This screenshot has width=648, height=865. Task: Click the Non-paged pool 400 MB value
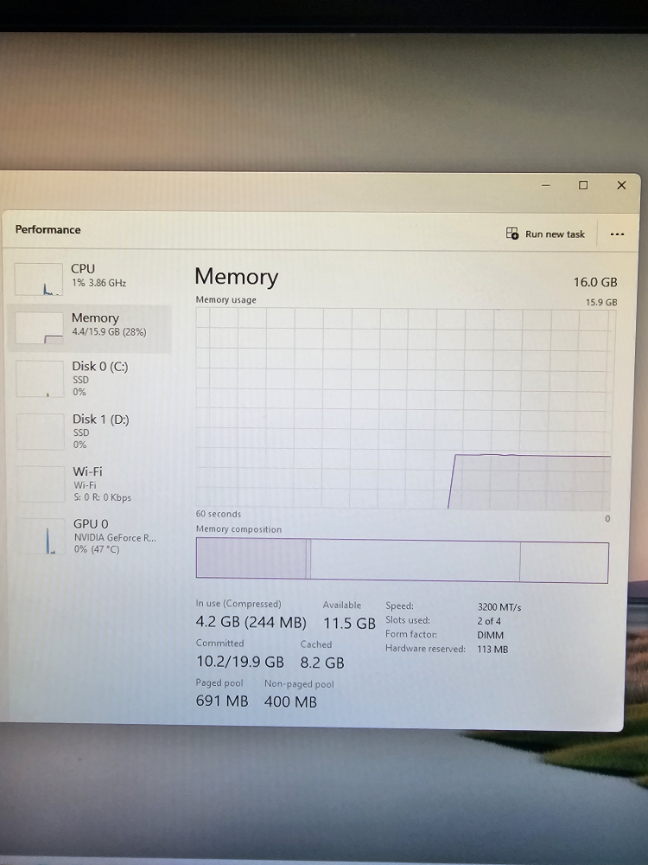click(290, 702)
